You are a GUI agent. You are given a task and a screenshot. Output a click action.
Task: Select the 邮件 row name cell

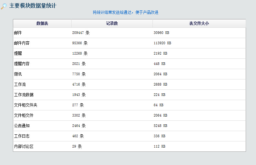[x=18, y=33]
